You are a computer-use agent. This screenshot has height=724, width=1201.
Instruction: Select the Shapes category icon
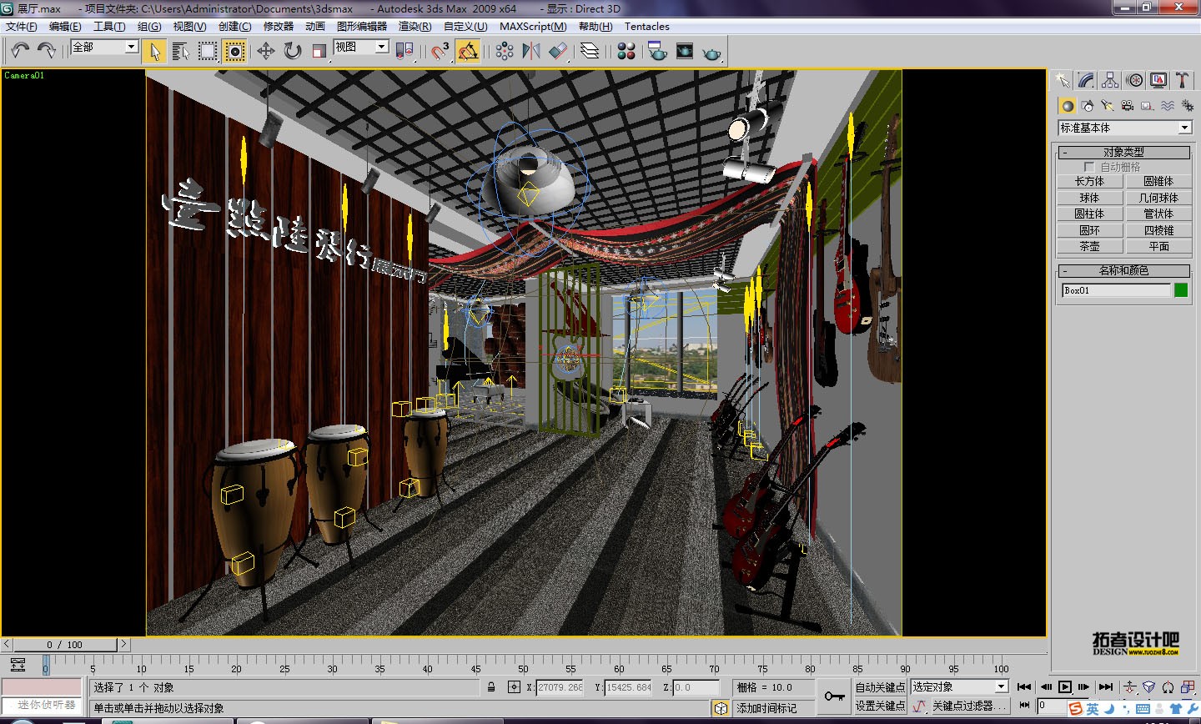(x=1087, y=106)
